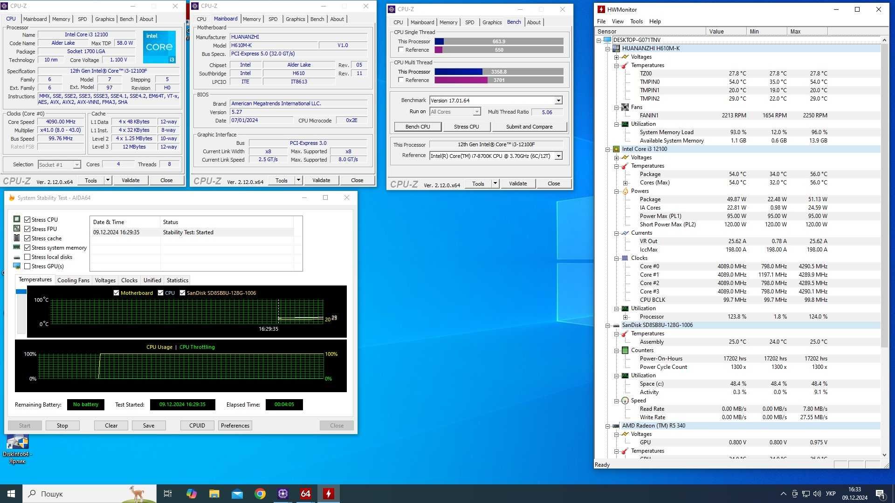Click Submit and Compare button
Screen dimensions: 895x503
(529, 127)
